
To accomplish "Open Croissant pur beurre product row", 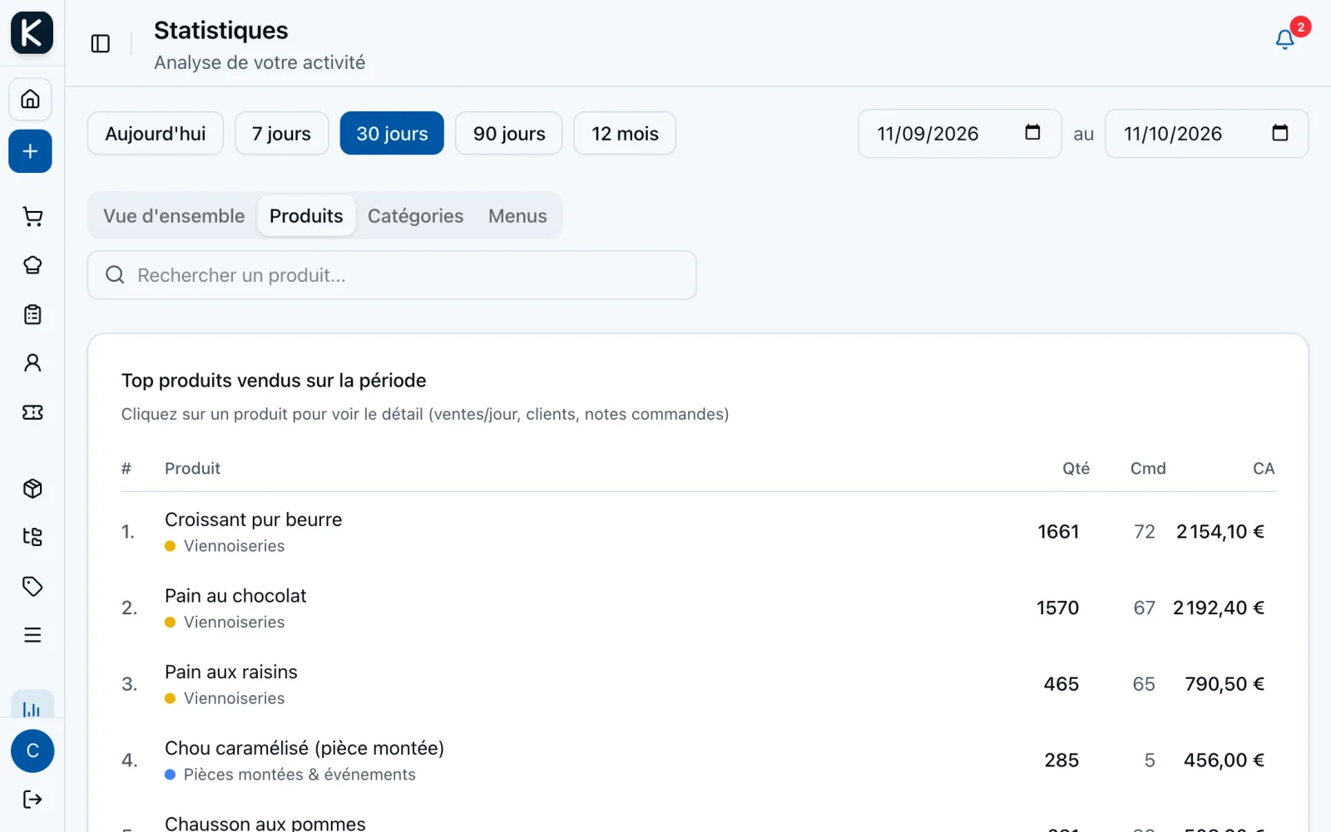I will pyautogui.click(x=698, y=532).
